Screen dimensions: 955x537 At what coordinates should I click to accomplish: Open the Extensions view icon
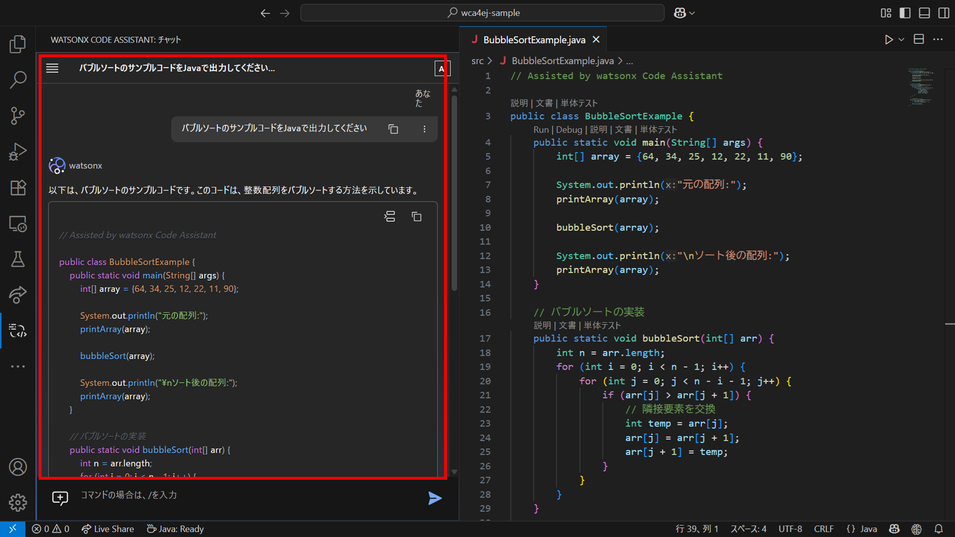pos(18,188)
